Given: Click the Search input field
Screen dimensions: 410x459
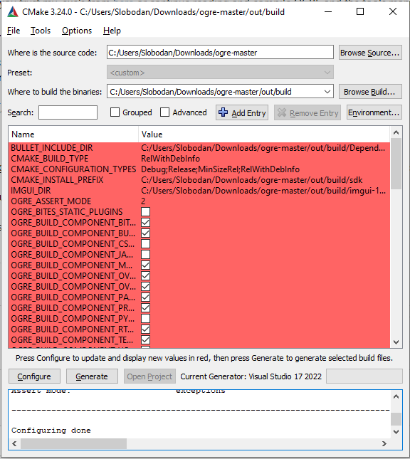Looking at the screenshot, I should click(68, 112).
